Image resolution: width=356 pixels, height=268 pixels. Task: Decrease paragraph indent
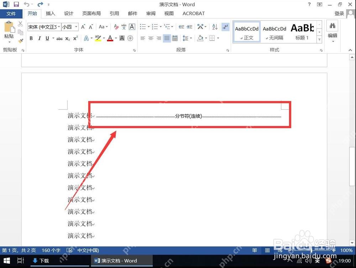[182, 27]
